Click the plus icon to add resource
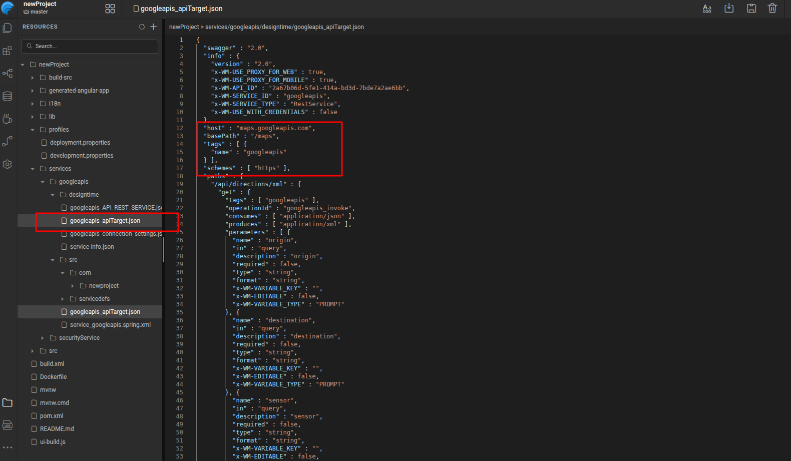The height and width of the screenshot is (461, 791). (x=153, y=27)
